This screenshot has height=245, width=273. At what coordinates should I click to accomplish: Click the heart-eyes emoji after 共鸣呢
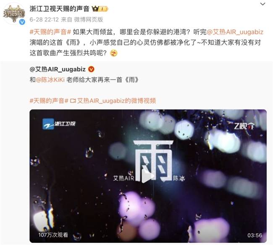114,53
